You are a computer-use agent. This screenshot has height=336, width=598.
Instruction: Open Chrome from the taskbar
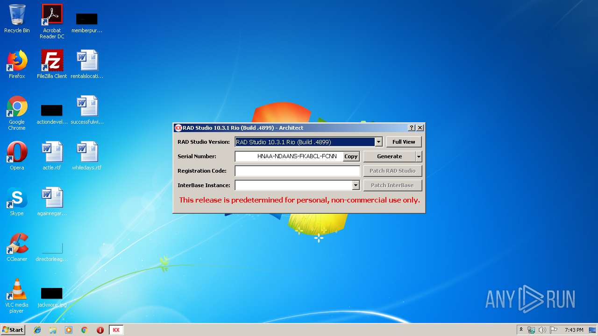tap(85, 330)
